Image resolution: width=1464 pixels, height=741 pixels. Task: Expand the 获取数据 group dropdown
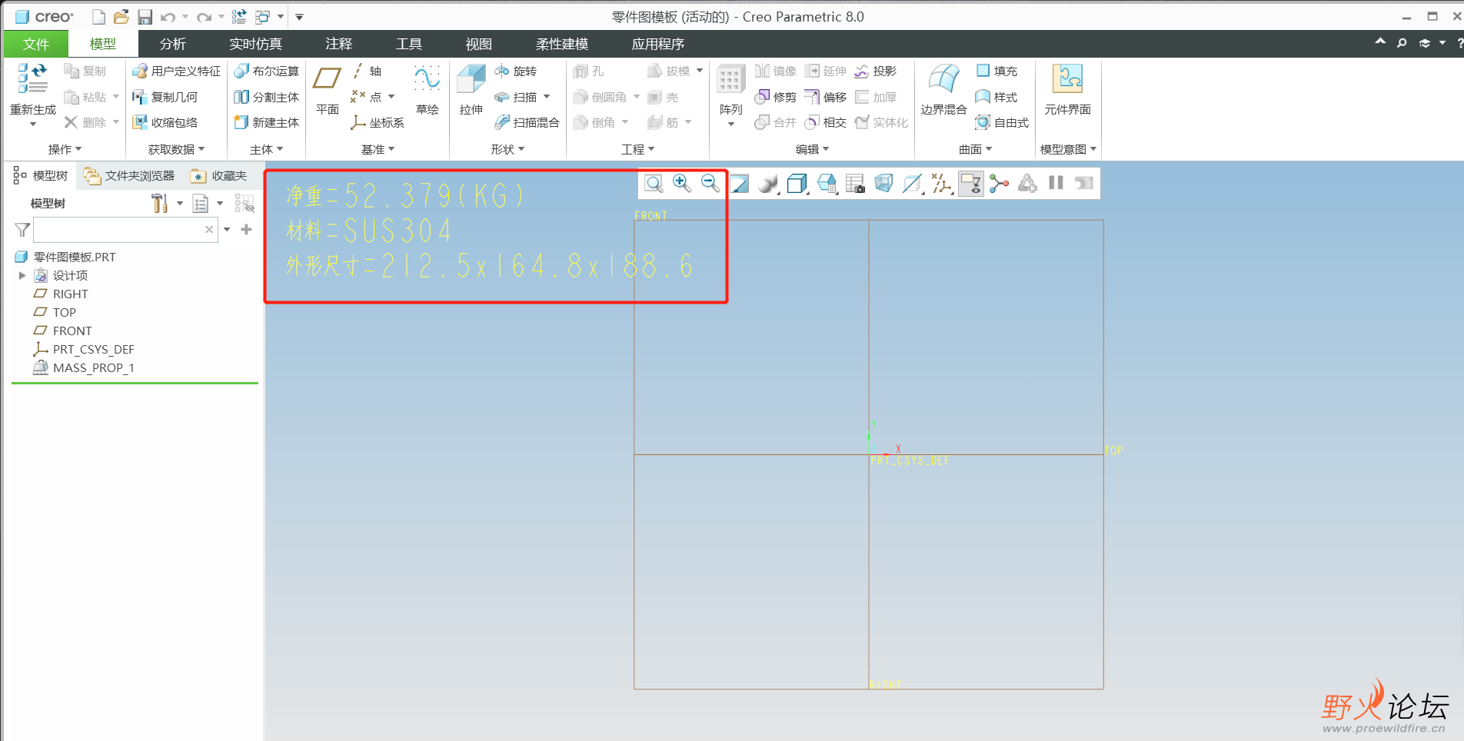pos(176,149)
